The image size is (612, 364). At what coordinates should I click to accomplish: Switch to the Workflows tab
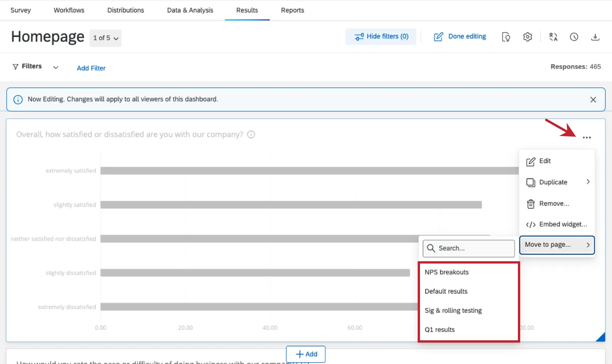pyautogui.click(x=69, y=10)
